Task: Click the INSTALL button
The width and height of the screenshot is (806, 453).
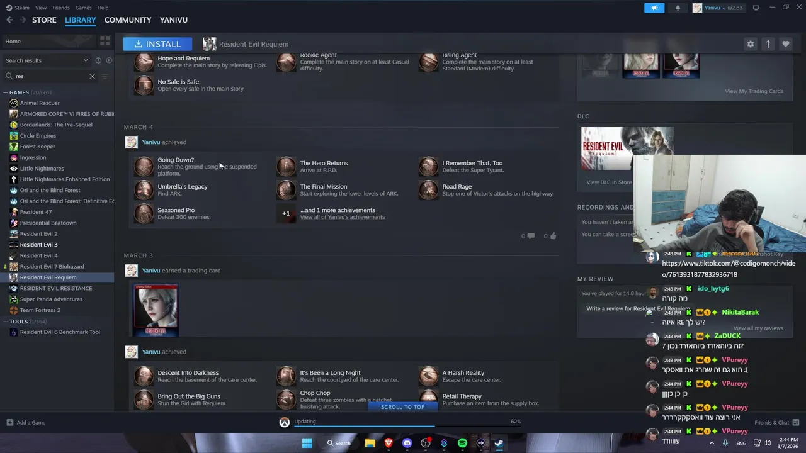Action: (x=157, y=44)
